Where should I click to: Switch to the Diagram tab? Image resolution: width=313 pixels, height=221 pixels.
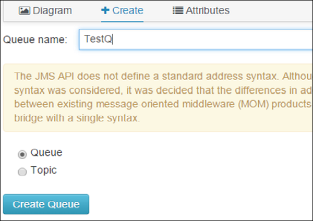point(45,10)
